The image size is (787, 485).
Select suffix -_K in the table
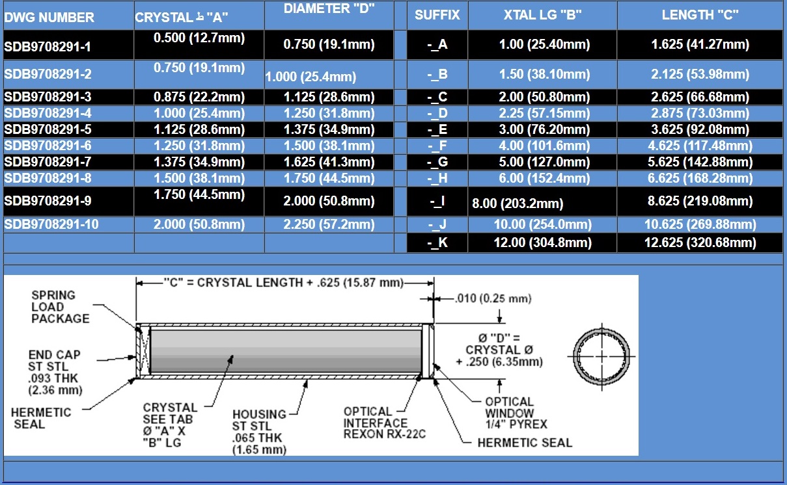(437, 243)
